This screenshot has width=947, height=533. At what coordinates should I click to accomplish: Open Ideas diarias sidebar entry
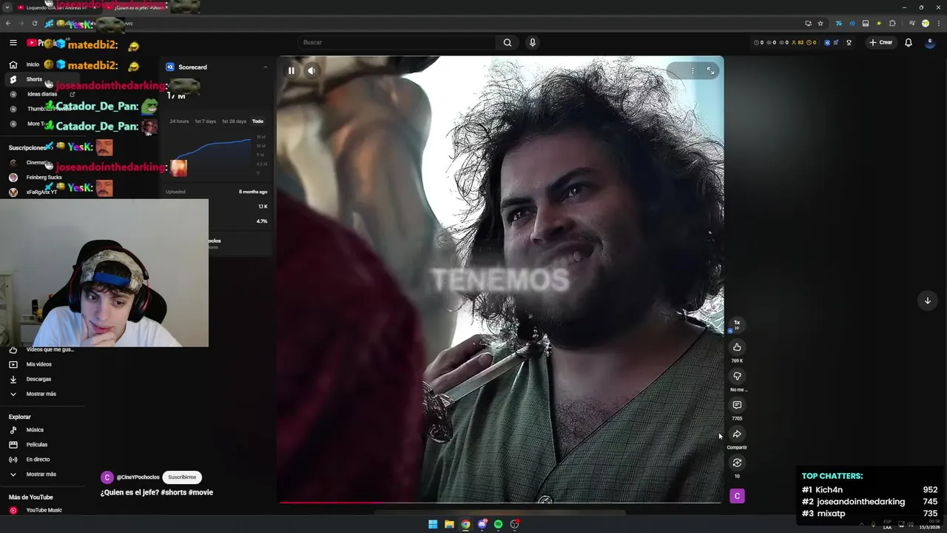[42, 94]
